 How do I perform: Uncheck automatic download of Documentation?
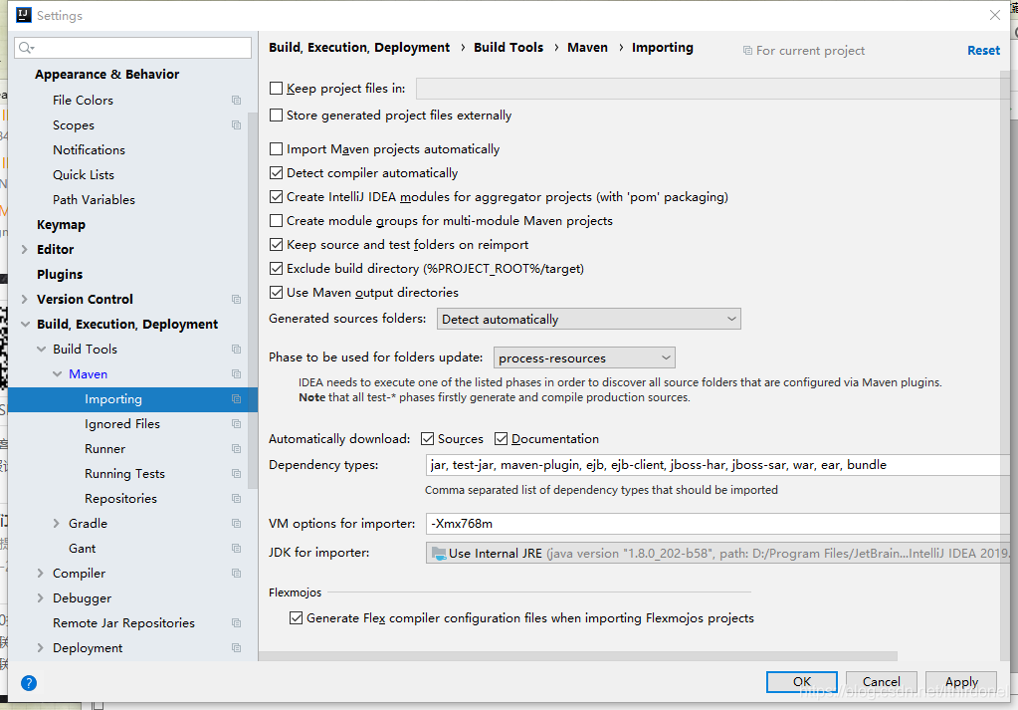coord(501,439)
